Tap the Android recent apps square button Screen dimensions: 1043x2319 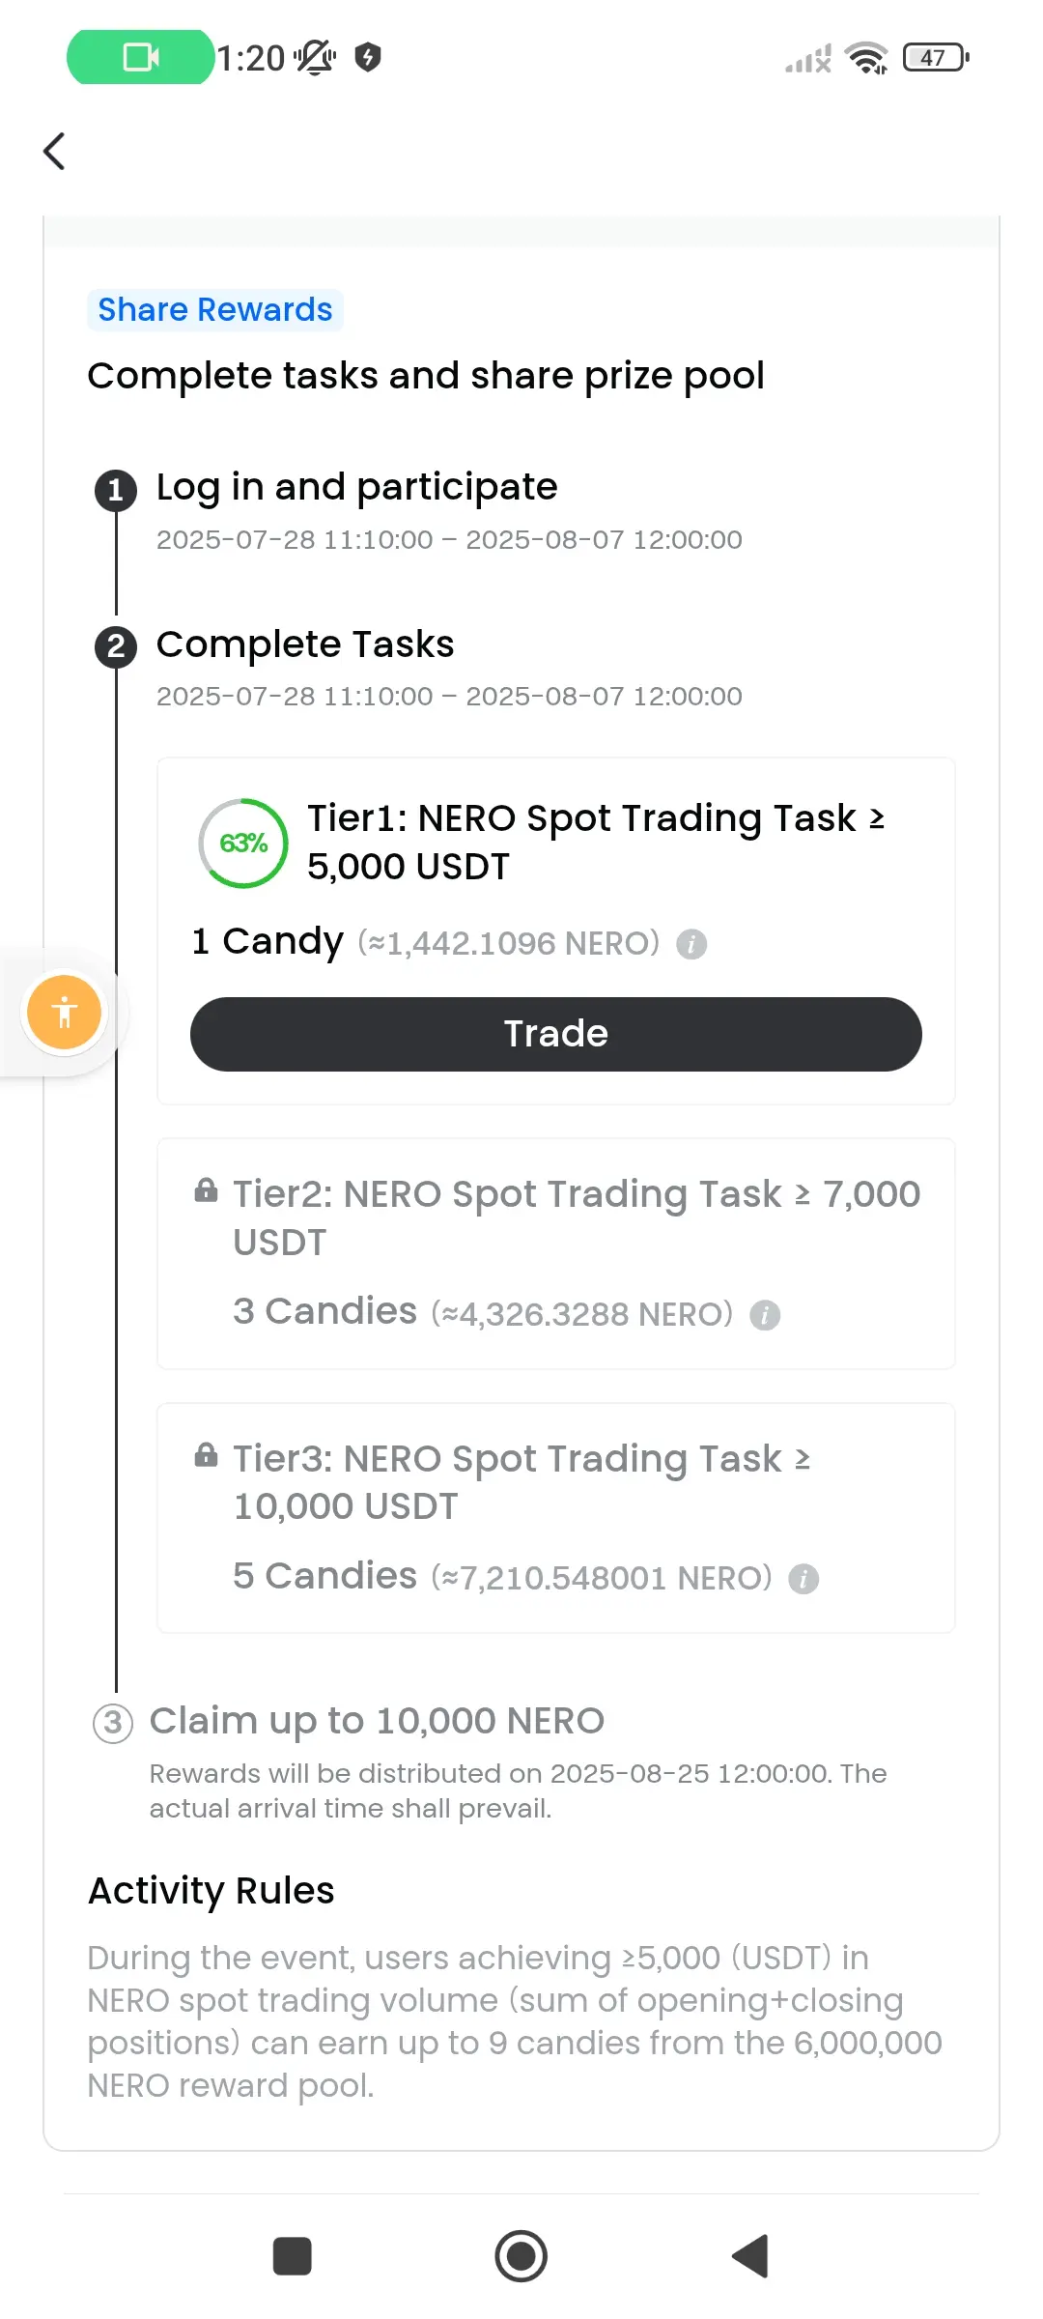pyautogui.click(x=293, y=2256)
